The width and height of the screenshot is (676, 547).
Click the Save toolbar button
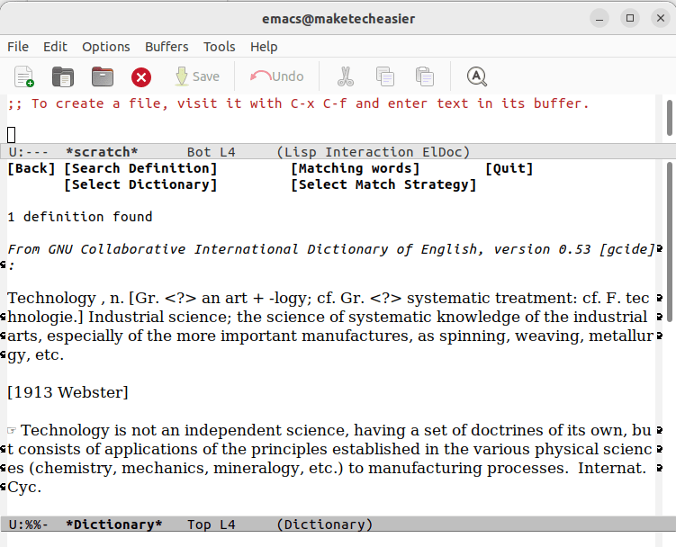(198, 76)
